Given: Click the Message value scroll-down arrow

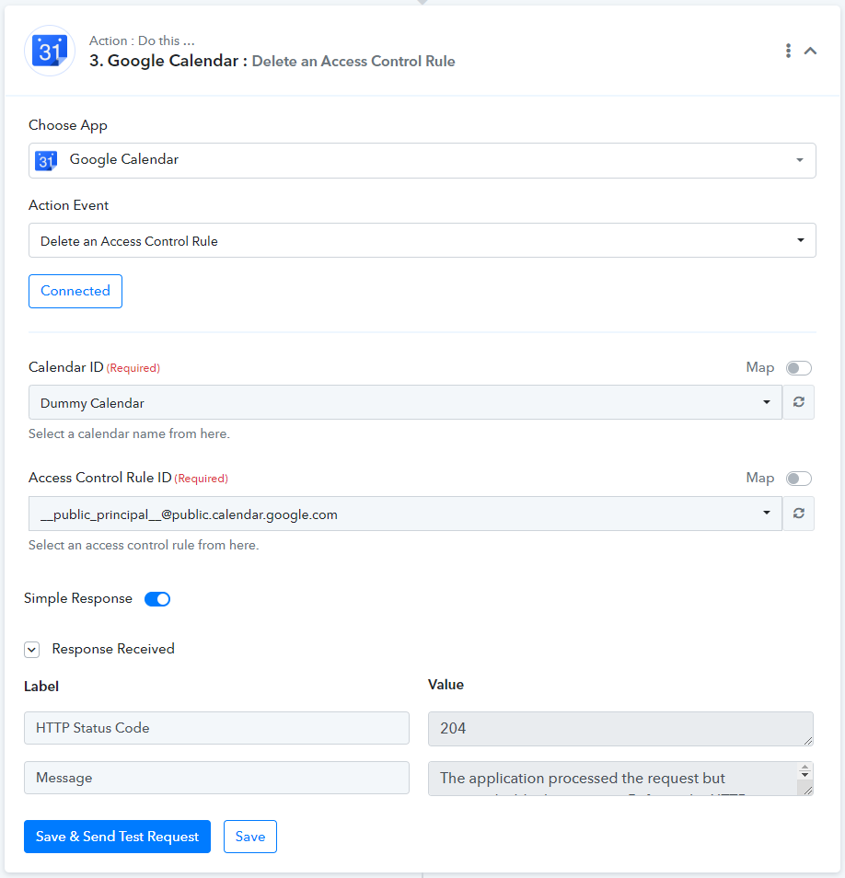Looking at the screenshot, I should pos(804,776).
